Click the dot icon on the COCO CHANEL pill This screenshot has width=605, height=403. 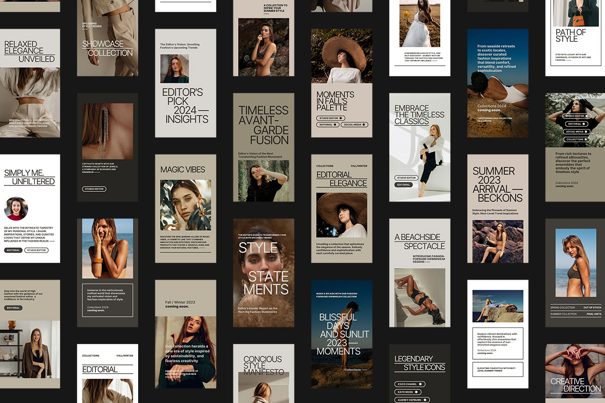420,384
